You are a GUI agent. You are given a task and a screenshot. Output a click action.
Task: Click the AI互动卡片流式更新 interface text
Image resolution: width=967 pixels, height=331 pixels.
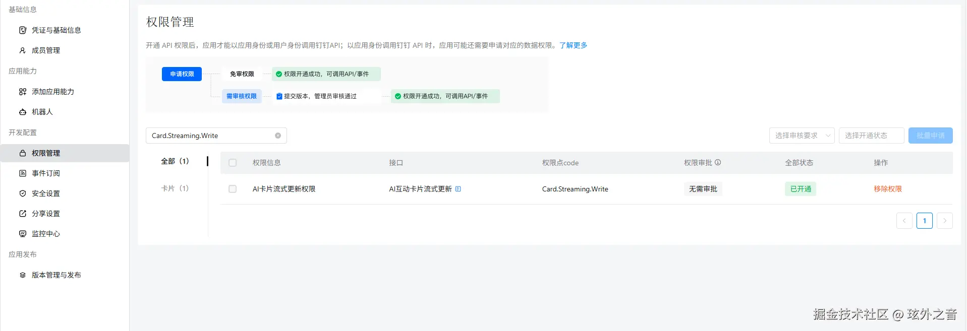(420, 189)
